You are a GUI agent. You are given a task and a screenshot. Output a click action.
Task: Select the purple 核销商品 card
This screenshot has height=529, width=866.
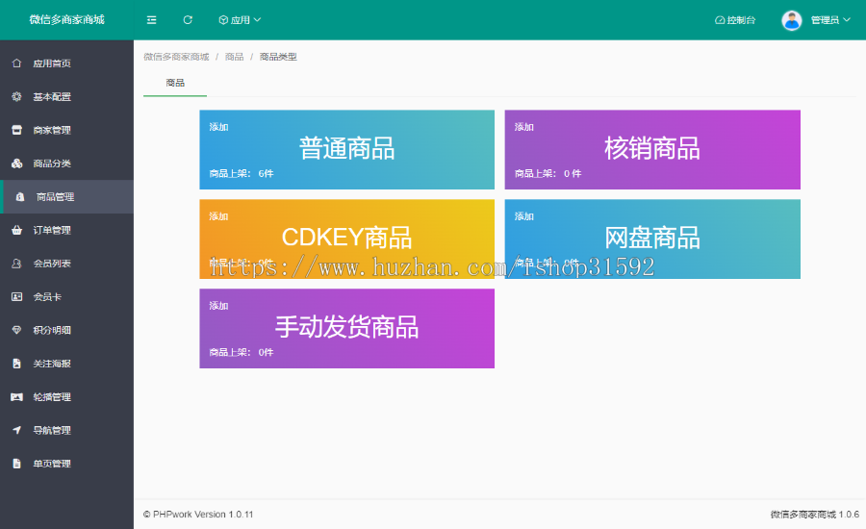point(652,149)
